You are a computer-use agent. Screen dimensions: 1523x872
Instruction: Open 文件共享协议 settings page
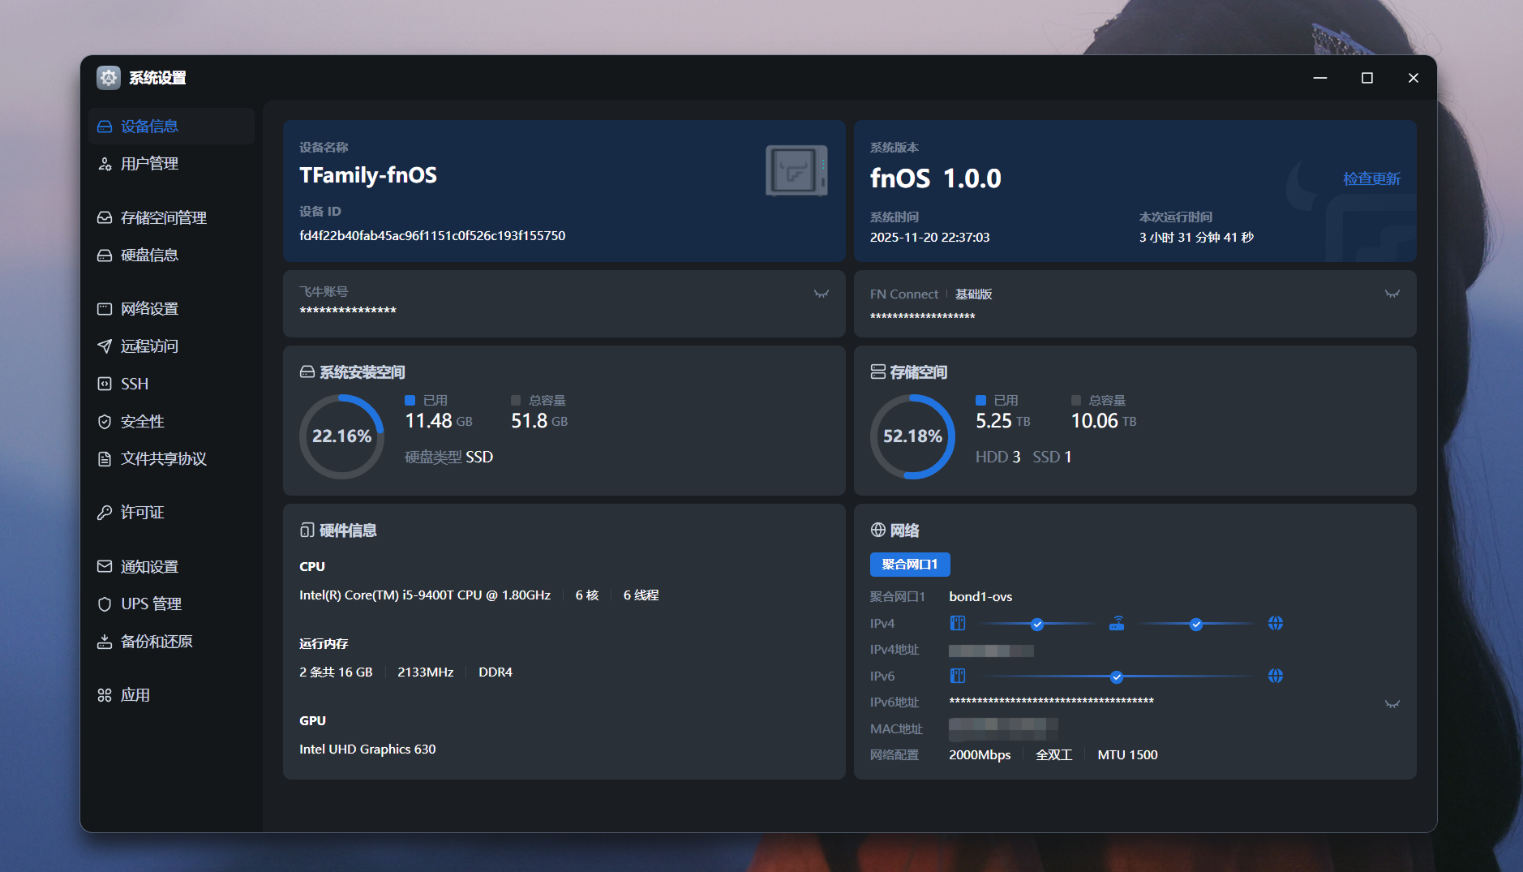coord(163,459)
